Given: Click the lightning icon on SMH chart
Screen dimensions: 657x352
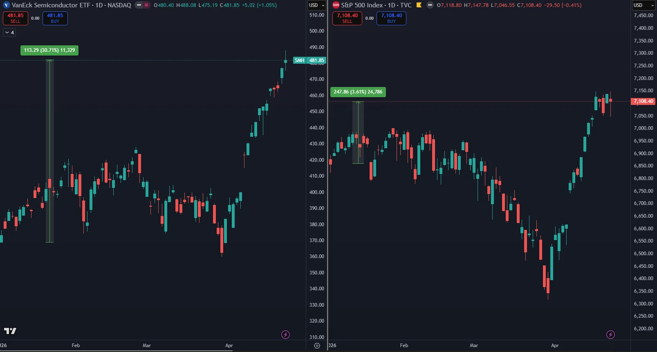Looking at the screenshot, I should (285, 335).
